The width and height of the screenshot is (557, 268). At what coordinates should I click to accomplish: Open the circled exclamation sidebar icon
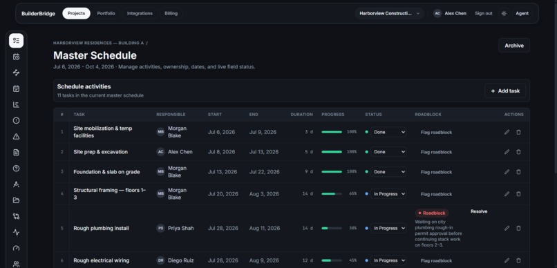click(16, 121)
